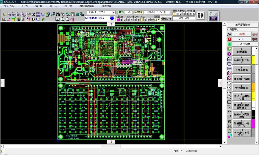Image resolution: width=259 pixels, height=155 pixels.
Task: Click the 表示切替 button
Action: [245, 44]
